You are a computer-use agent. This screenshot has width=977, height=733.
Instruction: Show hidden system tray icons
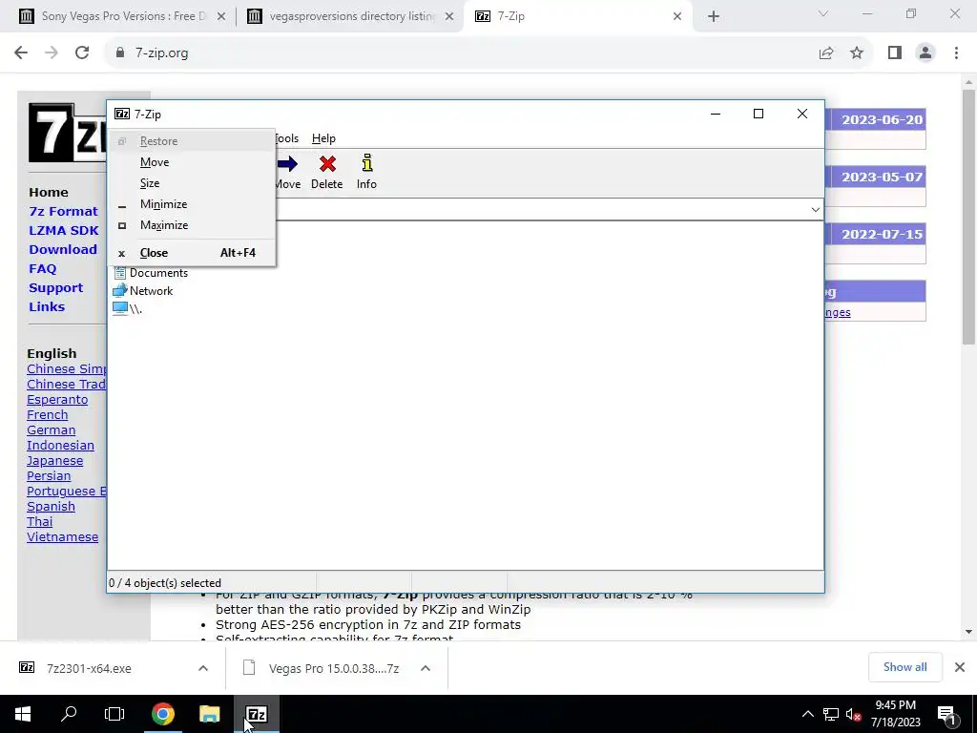[x=807, y=714]
